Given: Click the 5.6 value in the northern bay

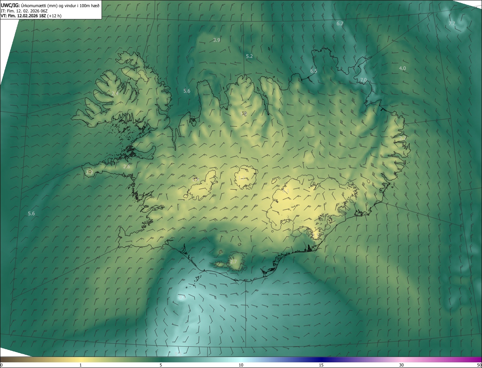Looking at the screenshot, I should (187, 91).
